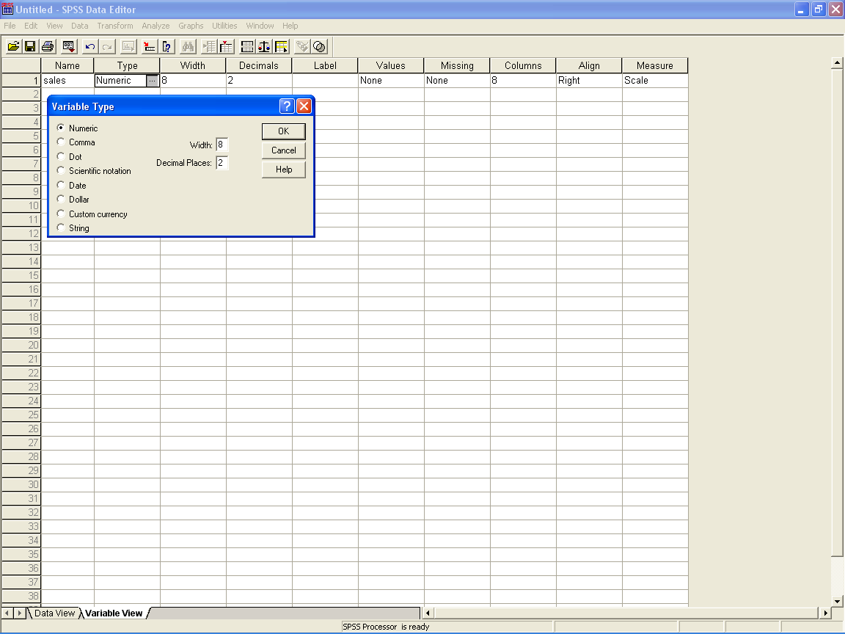Open the Window menu
Screen dimensions: 845x634
tap(260, 26)
